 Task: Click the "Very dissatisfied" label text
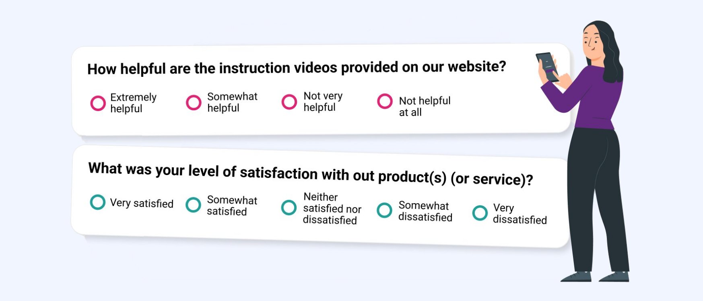pyautogui.click(x=520, y=214)
